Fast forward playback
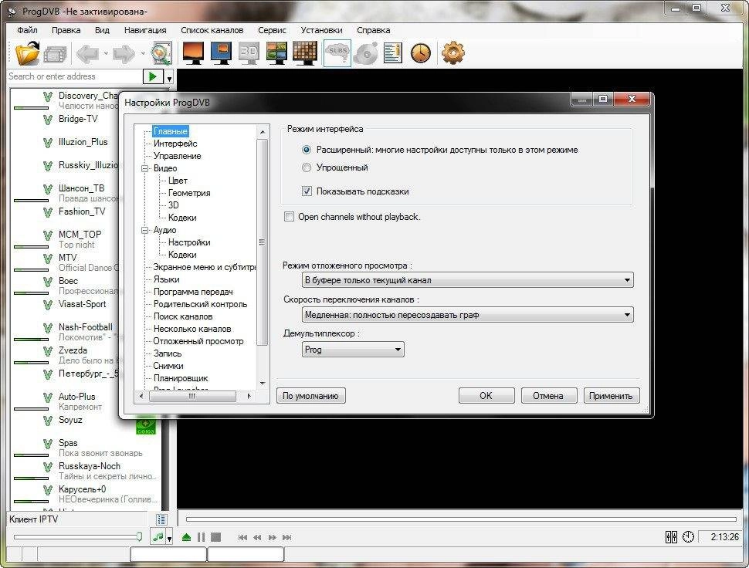Image resolution: width=749 pixels, height=568 pixels. click(x=273, y=537)
